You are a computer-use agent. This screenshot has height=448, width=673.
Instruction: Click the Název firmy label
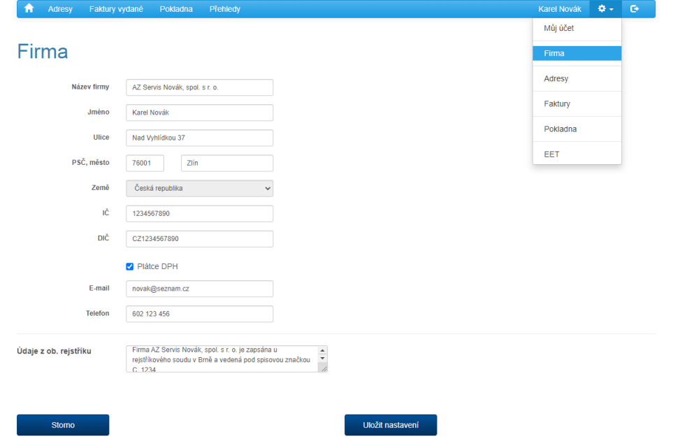coord(90,87)
